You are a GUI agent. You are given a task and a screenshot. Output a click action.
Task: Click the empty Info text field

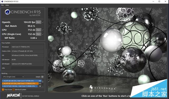(x=27, y=68)
